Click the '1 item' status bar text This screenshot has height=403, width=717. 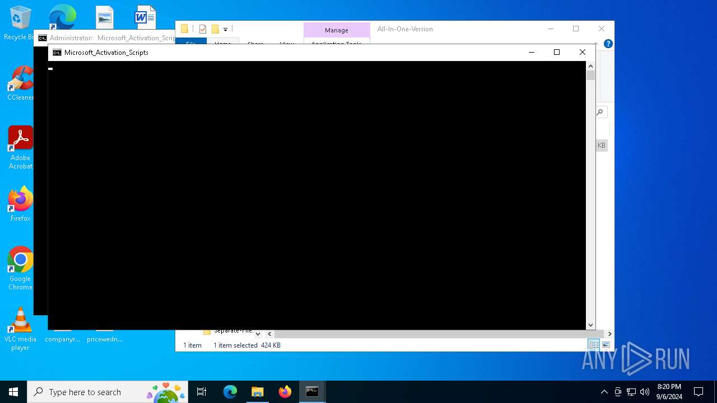point(193,345)
